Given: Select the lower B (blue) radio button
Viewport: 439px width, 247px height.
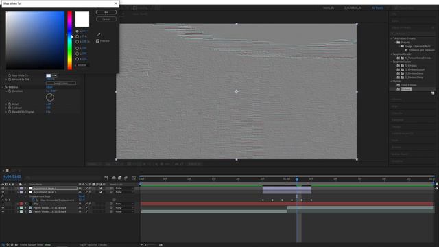Looking at the screenshot, I should click(x=77, y=59).
